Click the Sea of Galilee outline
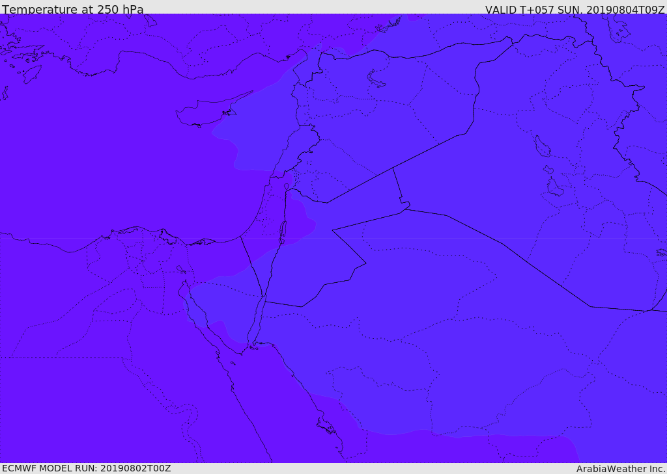667x474 pixels. click(287, 187)
